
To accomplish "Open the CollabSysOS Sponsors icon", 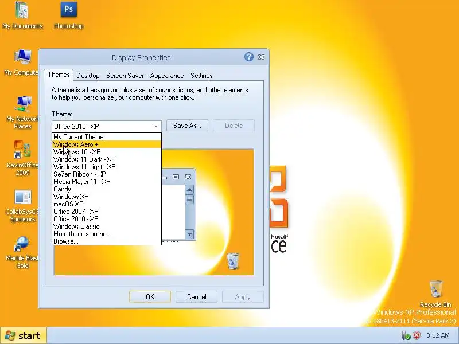I will [22, 206].
